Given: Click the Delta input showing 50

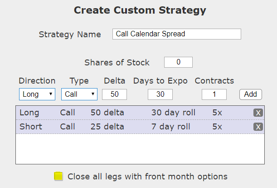Looking at the screenshot, I should (x=114, y=94).
